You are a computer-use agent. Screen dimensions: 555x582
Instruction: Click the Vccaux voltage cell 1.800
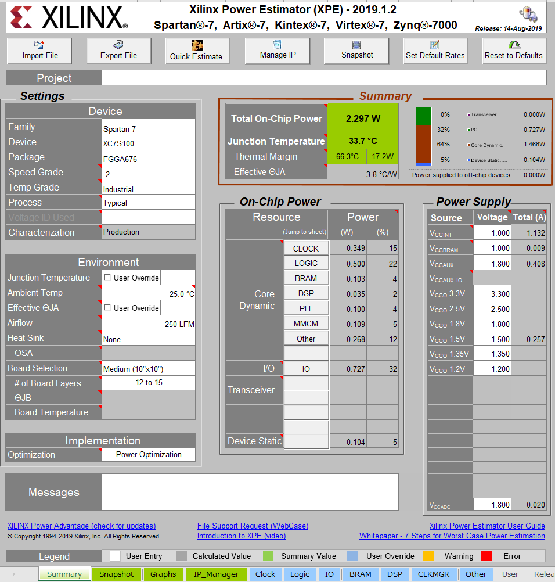(492, 264)
